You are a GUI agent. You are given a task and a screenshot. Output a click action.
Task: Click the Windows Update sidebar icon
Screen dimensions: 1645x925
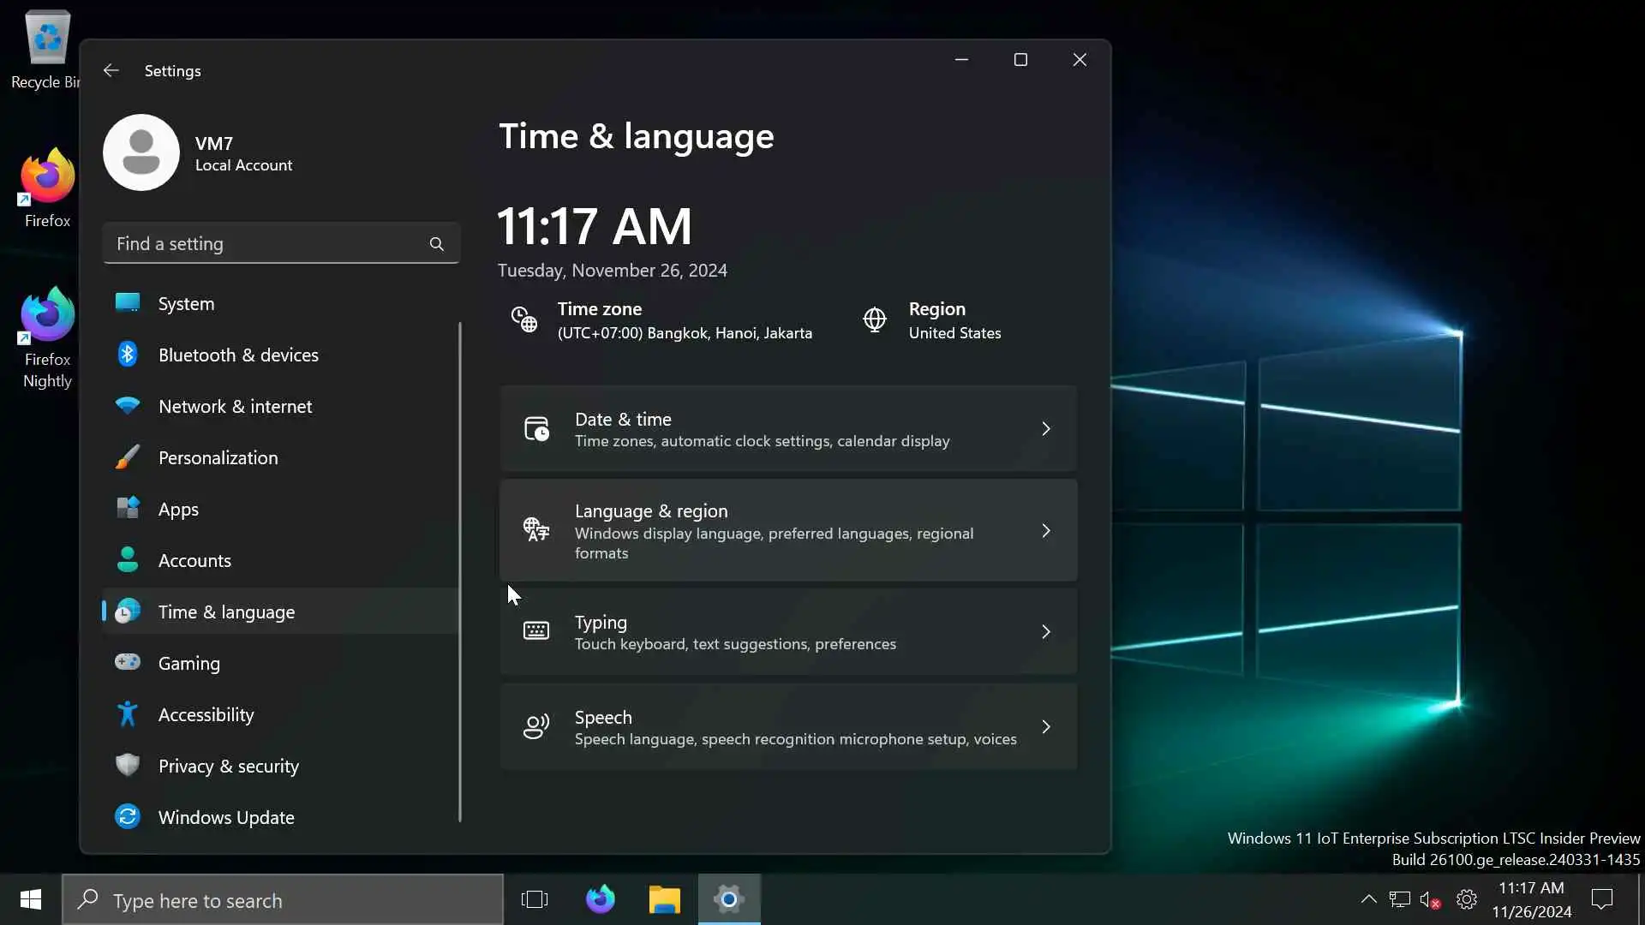click(x=128, y=816)
